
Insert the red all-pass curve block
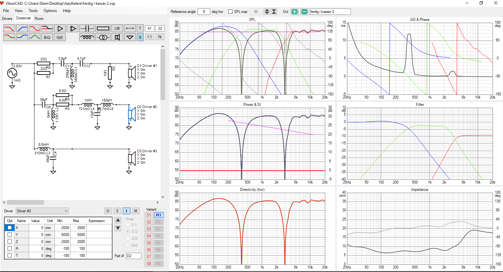34,28
